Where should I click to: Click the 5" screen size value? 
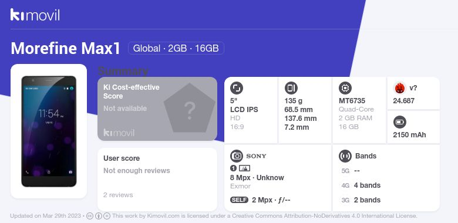coord(234,101)
